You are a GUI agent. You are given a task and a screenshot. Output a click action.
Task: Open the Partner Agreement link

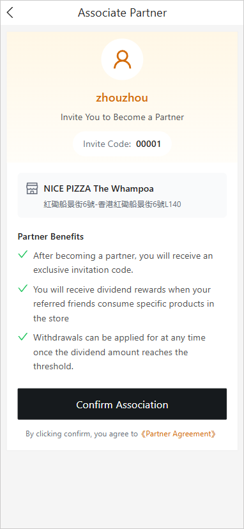pos(178,434)
